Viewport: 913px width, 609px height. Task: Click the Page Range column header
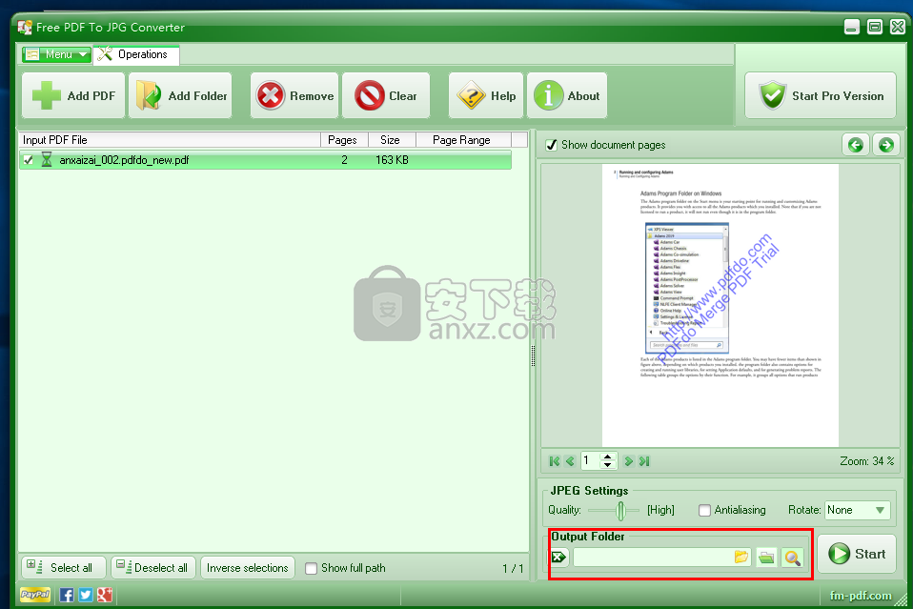[463, 140]
